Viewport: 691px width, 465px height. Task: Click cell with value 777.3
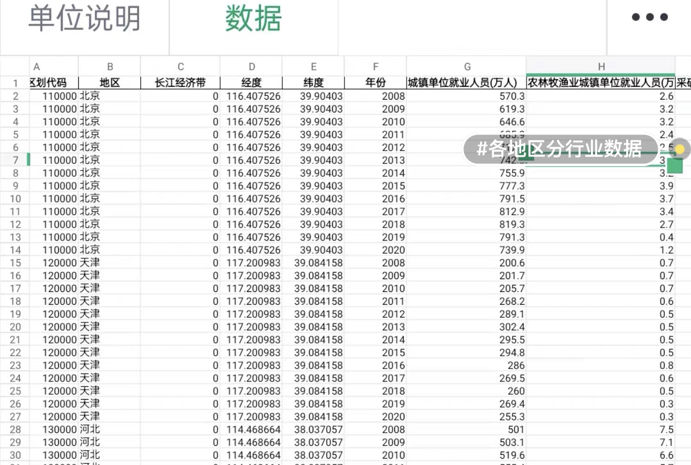point(467,186)
